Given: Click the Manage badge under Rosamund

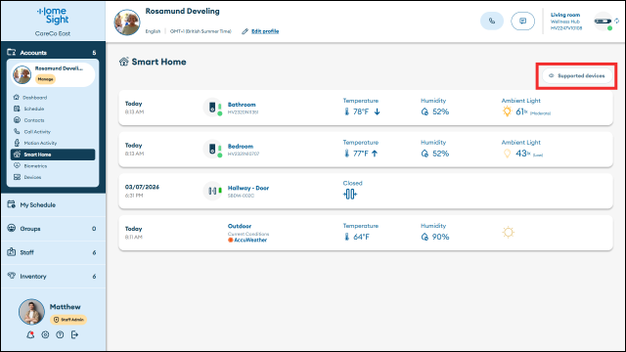Looking at the screenshot, I should pyautogui.click(x=46, y=79).
